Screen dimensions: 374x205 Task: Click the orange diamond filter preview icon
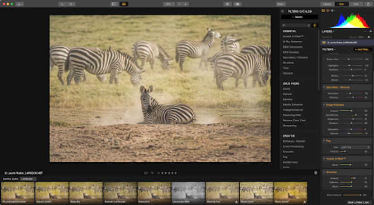click(x=315, y=25)
